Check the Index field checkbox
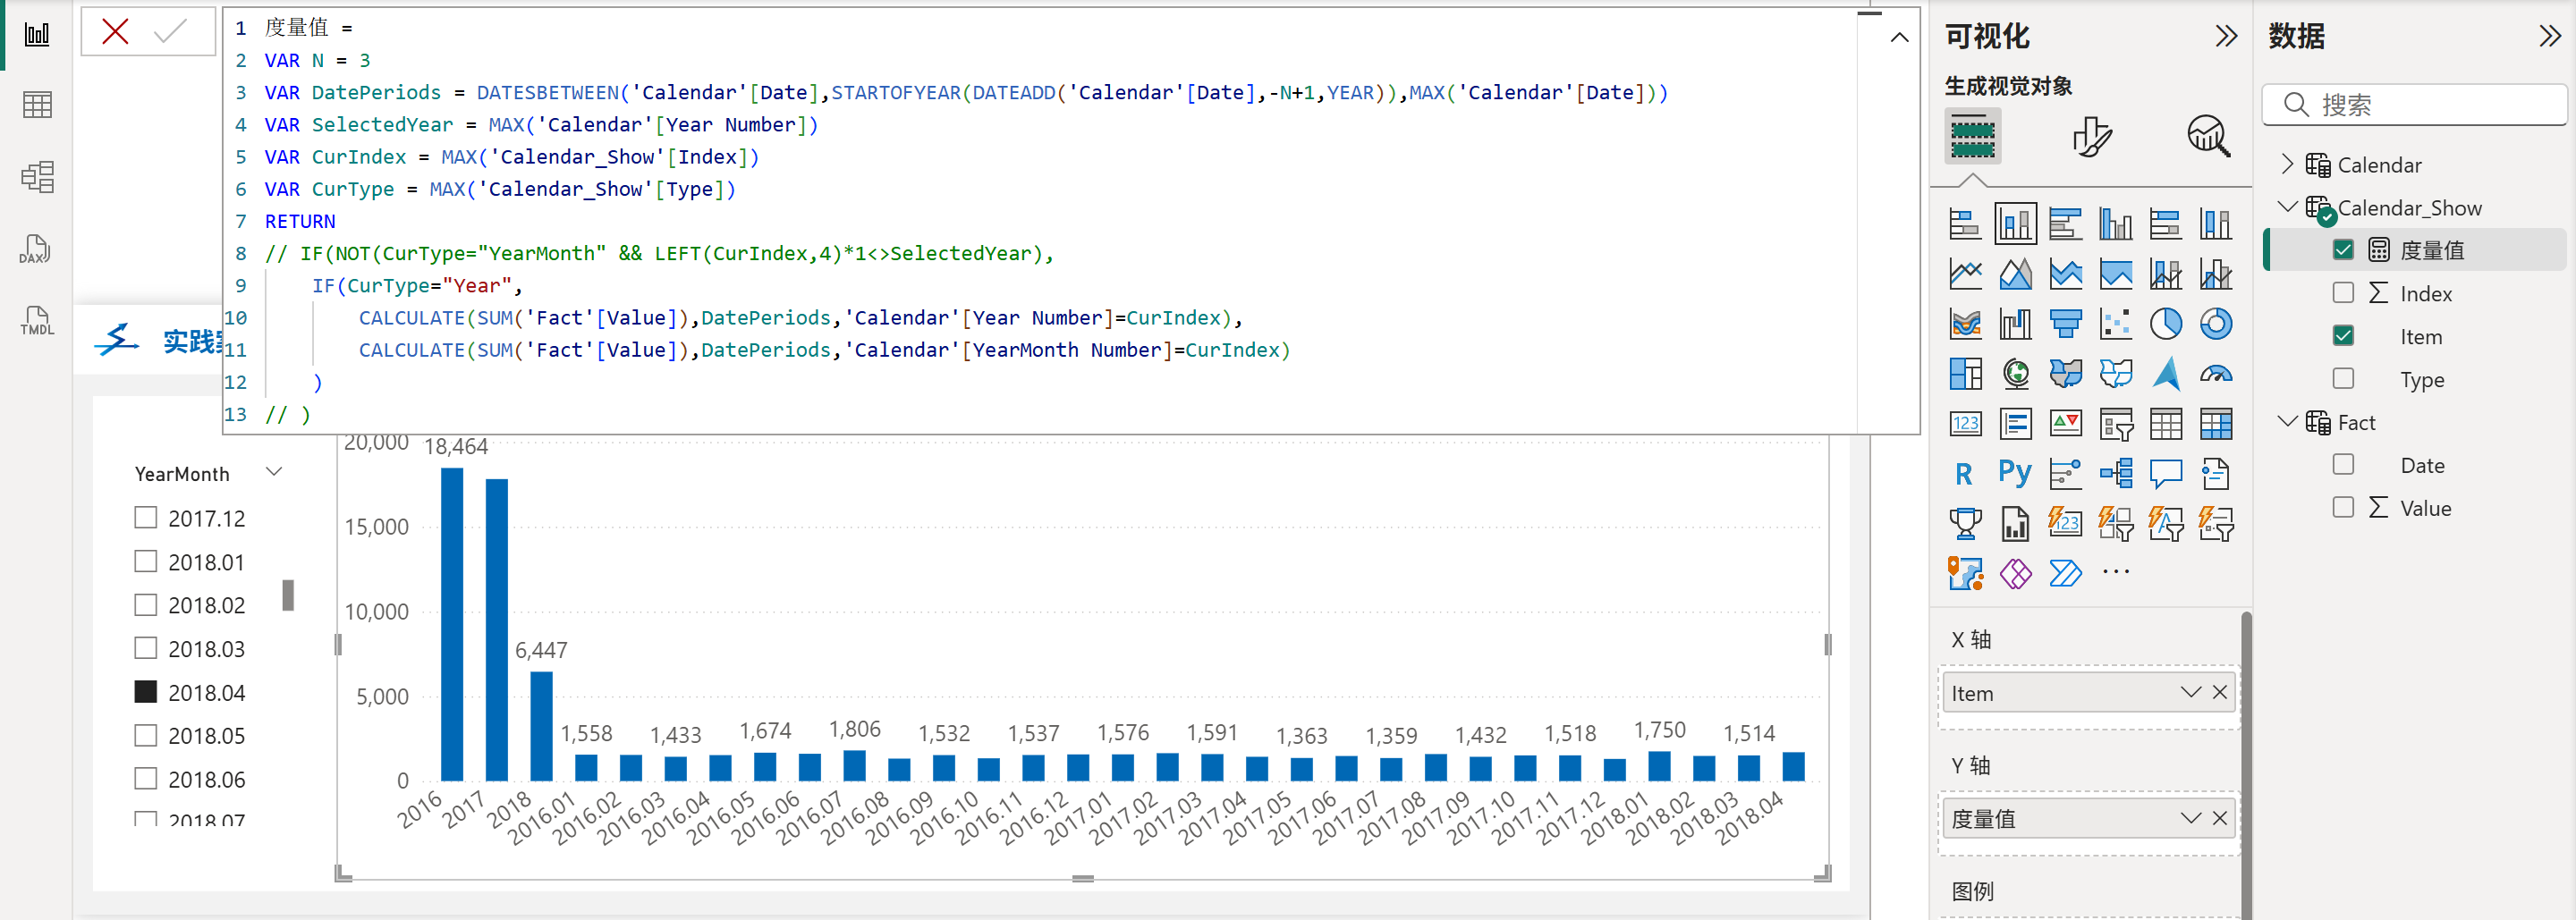 click(2343, 293)
